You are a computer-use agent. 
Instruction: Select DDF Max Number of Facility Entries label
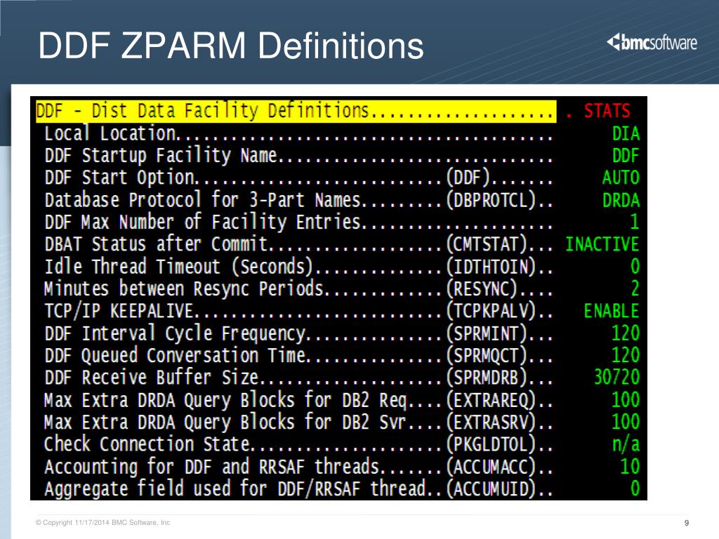203,222
